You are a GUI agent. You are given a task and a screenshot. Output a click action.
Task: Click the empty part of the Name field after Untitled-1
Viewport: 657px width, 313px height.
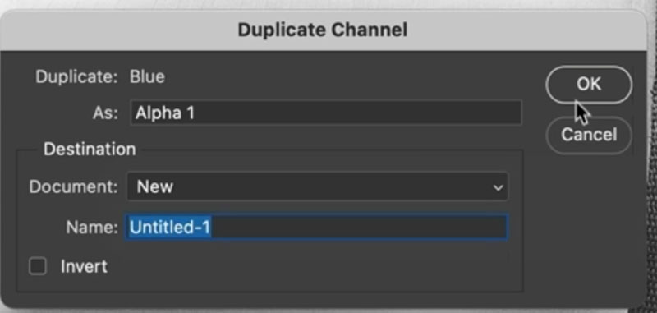click(x=359, y=227)
